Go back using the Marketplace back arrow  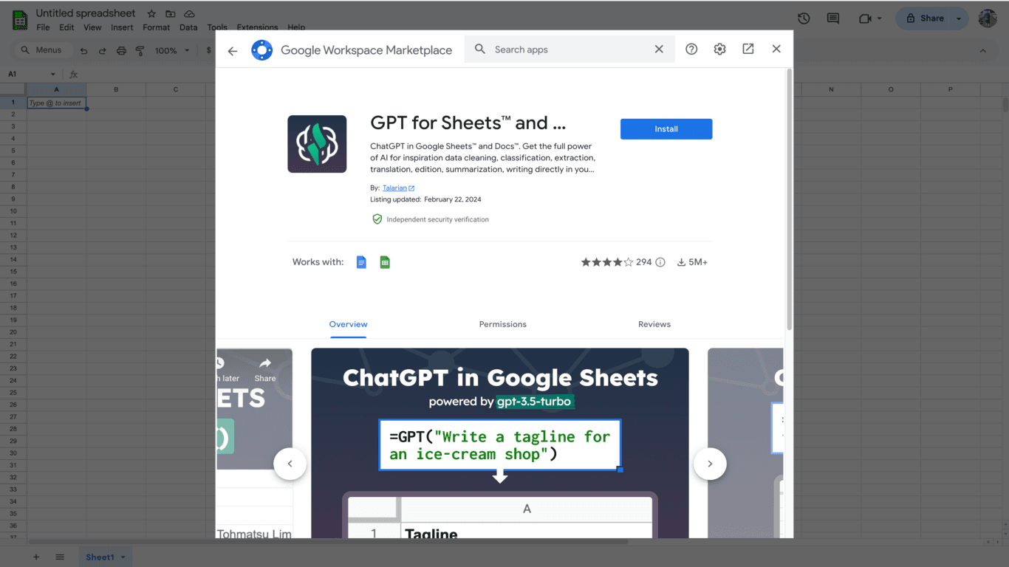pos(233,51)
